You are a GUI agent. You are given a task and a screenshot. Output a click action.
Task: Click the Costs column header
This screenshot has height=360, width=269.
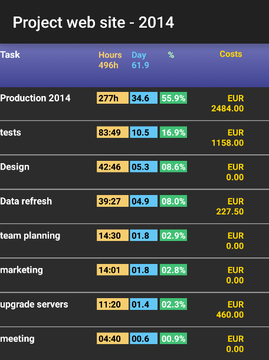[x=231, y=54]
